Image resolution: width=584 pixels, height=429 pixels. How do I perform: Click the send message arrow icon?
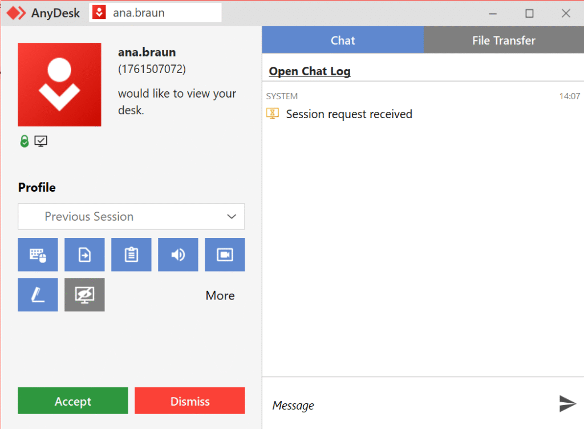click(x=567, y=403)
